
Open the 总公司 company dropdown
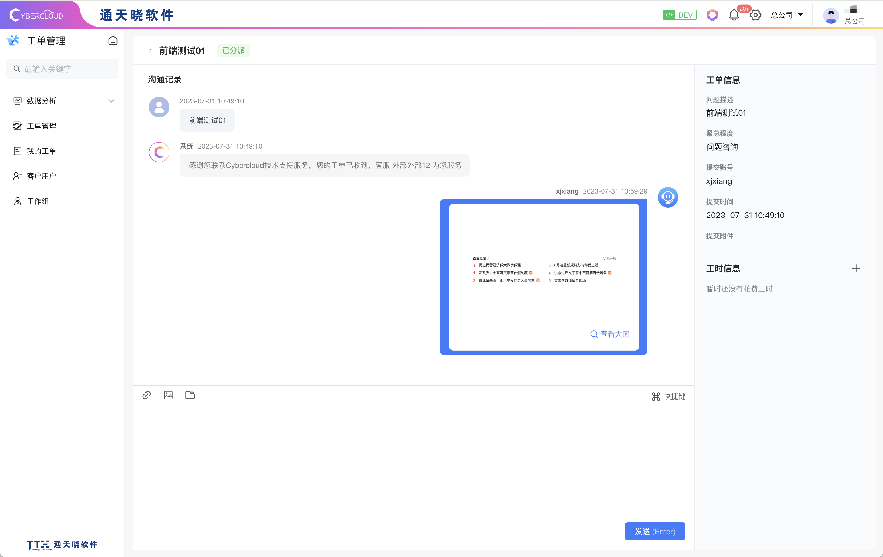[x=787, y=15]
